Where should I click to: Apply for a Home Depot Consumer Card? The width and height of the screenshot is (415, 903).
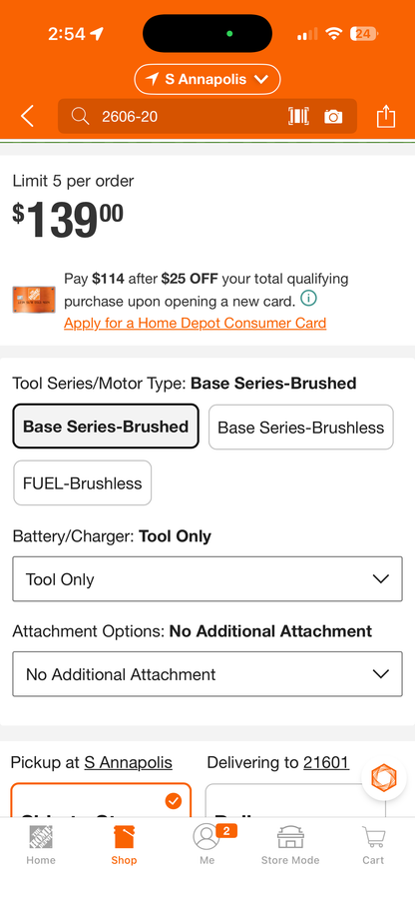click(x=195, y=323)
